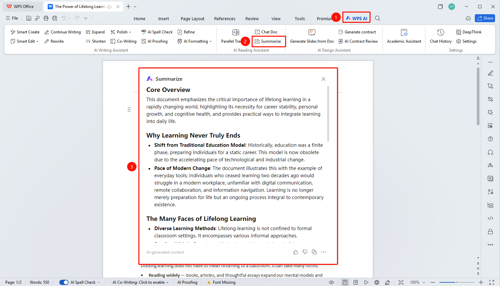The image size is (500, 286).
Task: Open the References tab
Action: pos(225,19)
